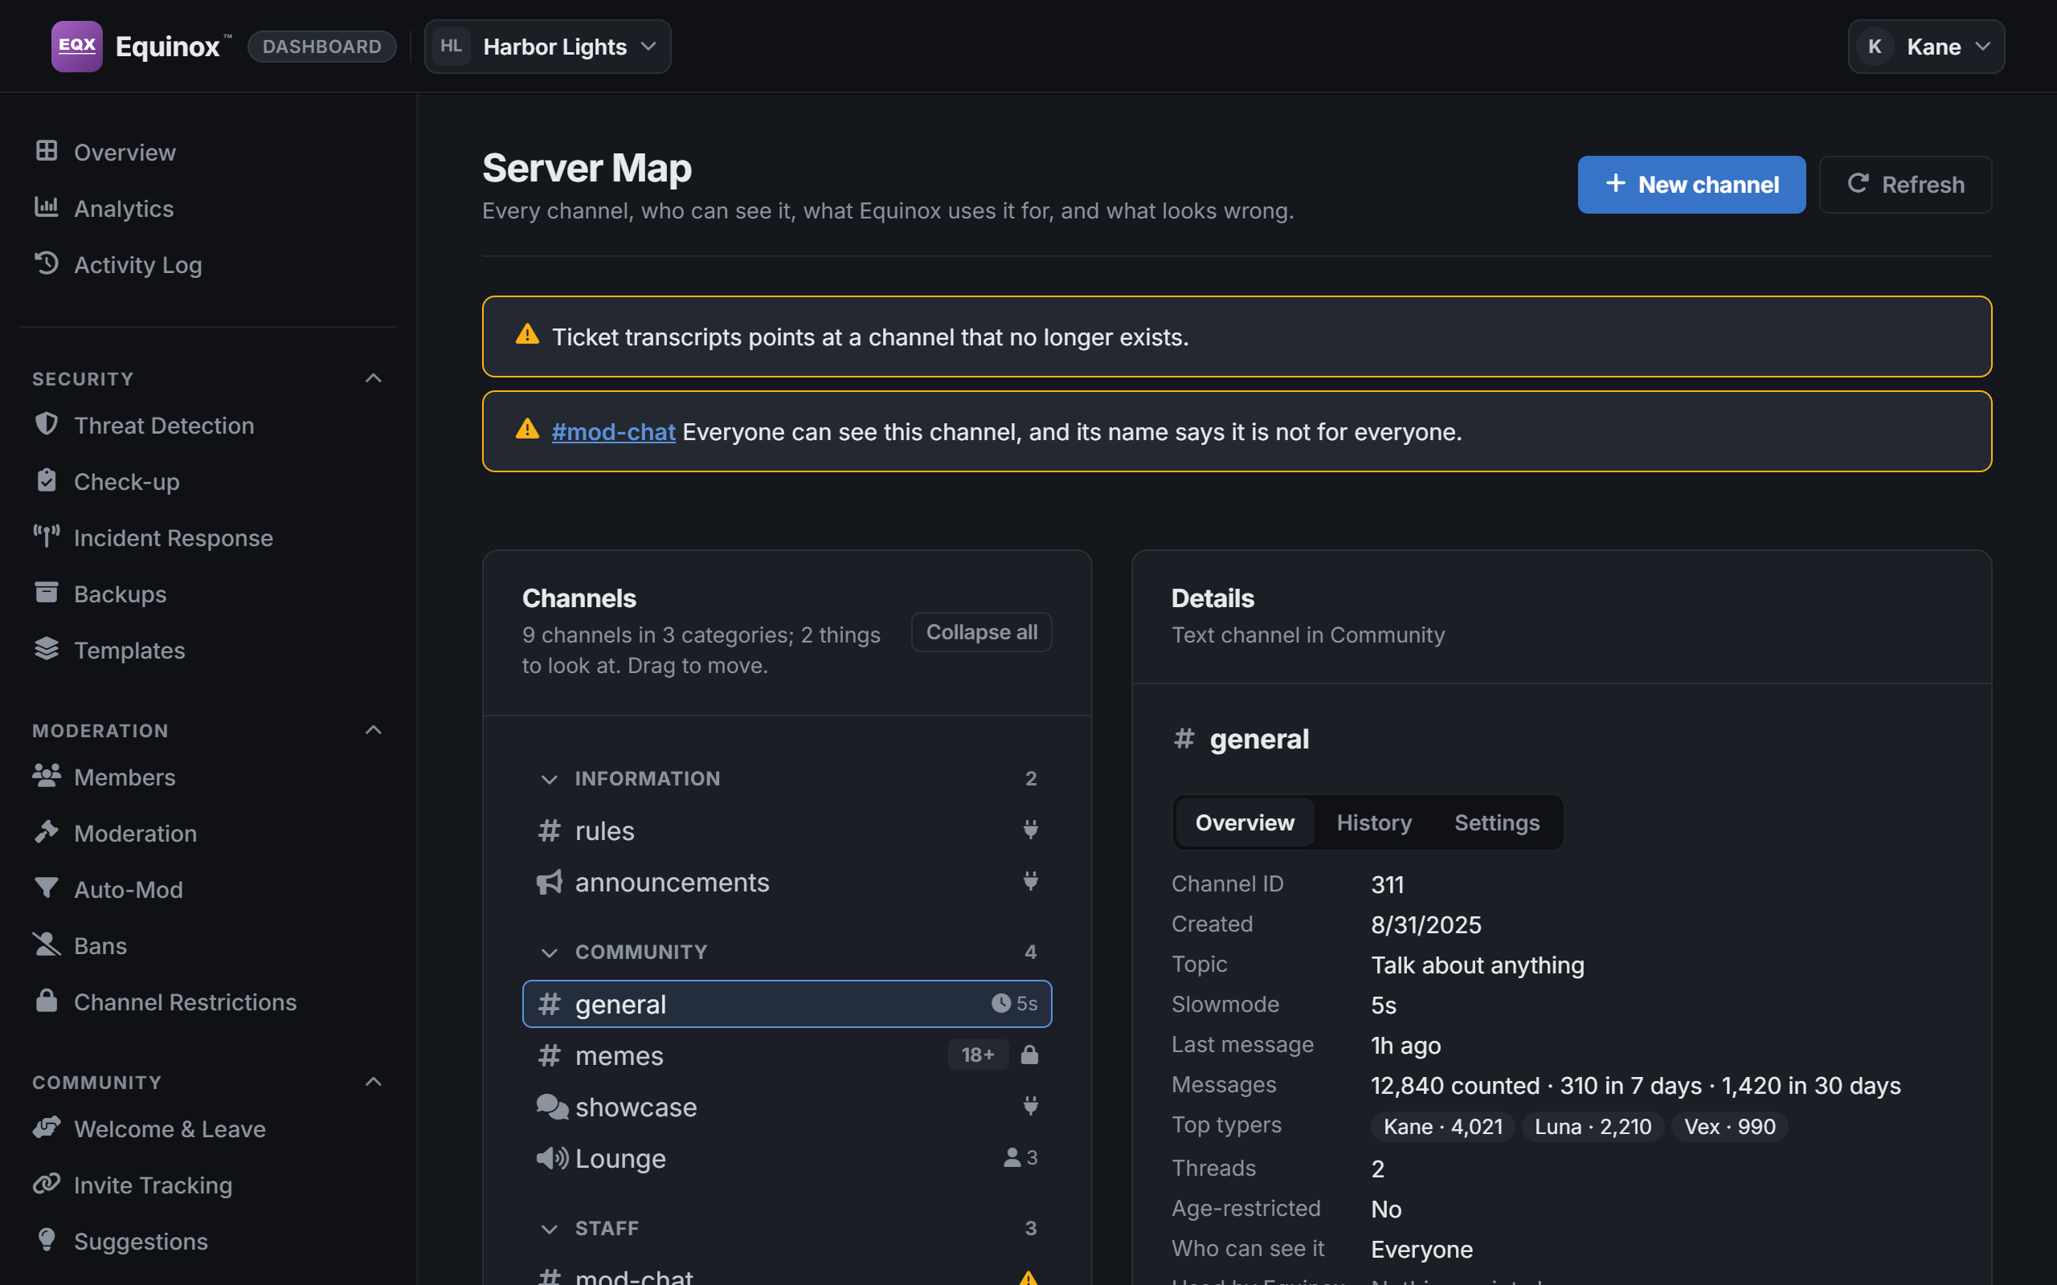Click warning icon on mod-chat alert

[x=527, y=429]
